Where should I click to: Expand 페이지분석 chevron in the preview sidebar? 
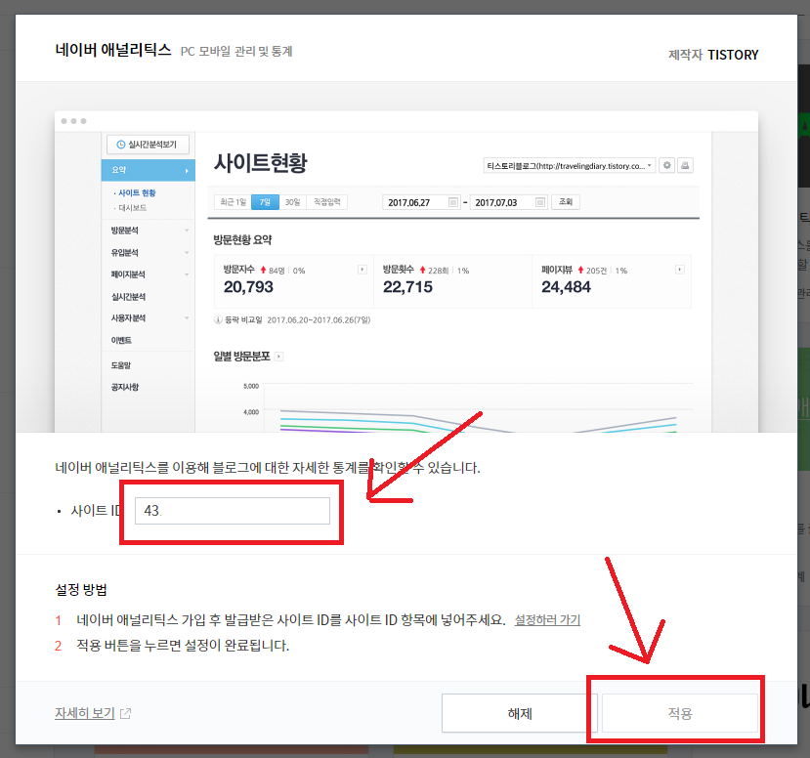pyautogui.click(x=187, y=274)
